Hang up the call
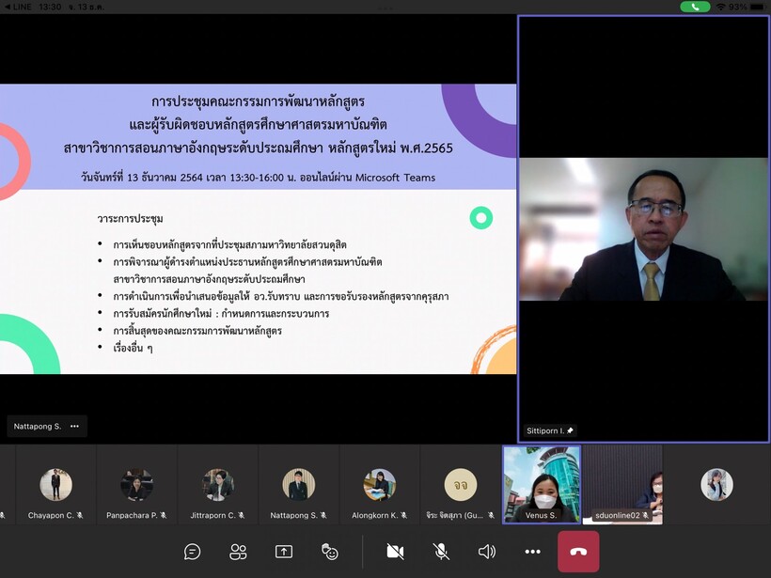The height and width of the screenshot is (578, 771). pos(578,552)
